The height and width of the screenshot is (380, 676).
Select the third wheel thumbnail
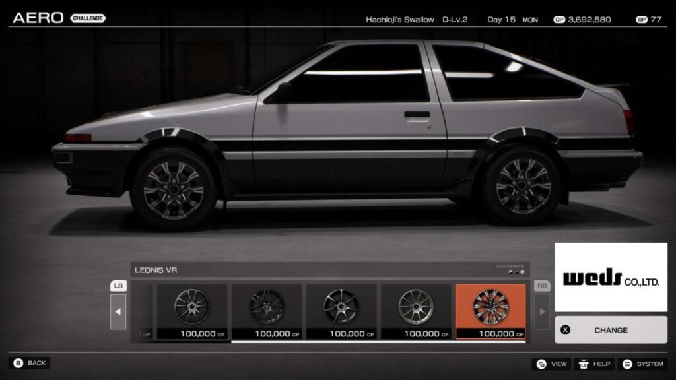click(x=341, y=307)
